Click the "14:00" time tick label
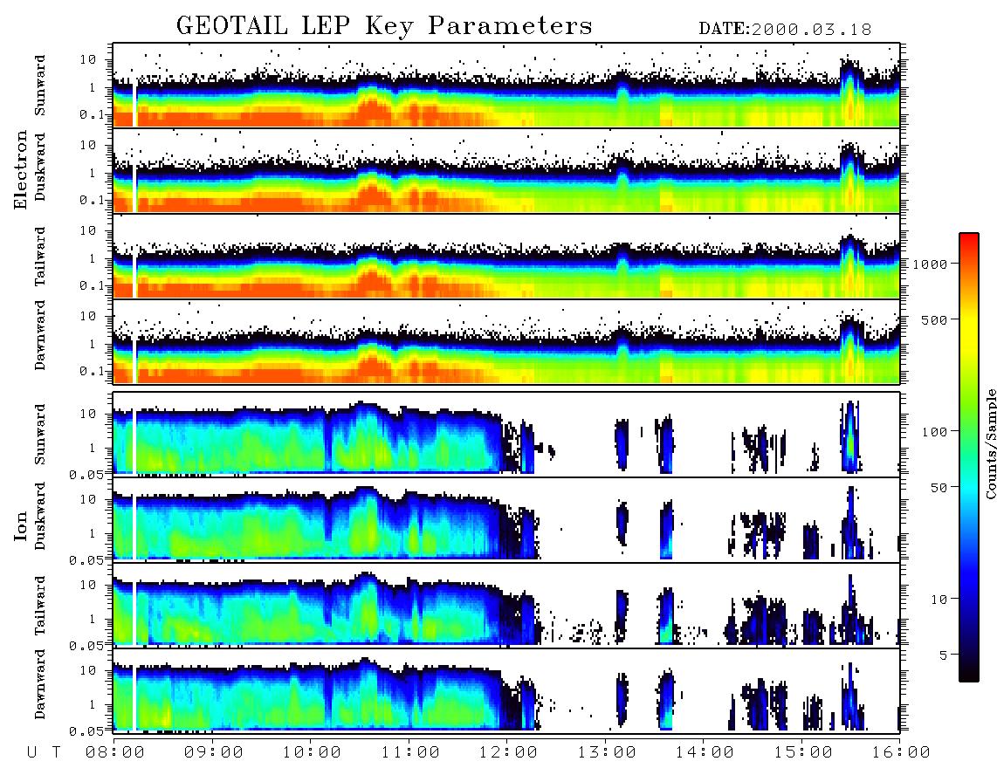The image size is (997, 768). pyautogui.click(x=705, y=752)
